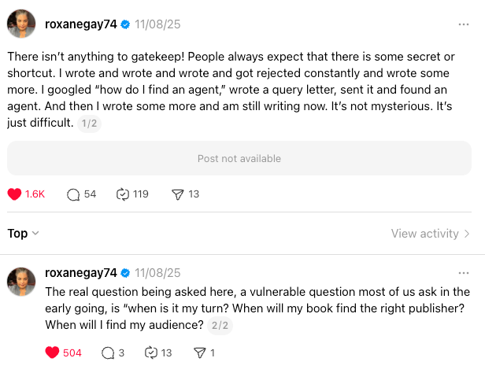Open the first post's profile avatar

click(x=21, y=24)
